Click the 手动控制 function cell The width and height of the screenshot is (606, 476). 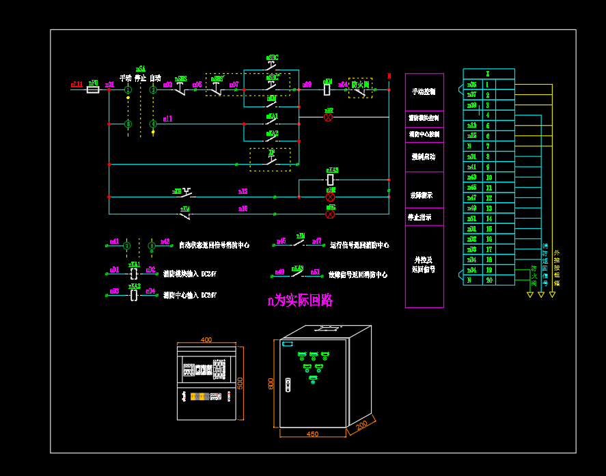point(424,92)
